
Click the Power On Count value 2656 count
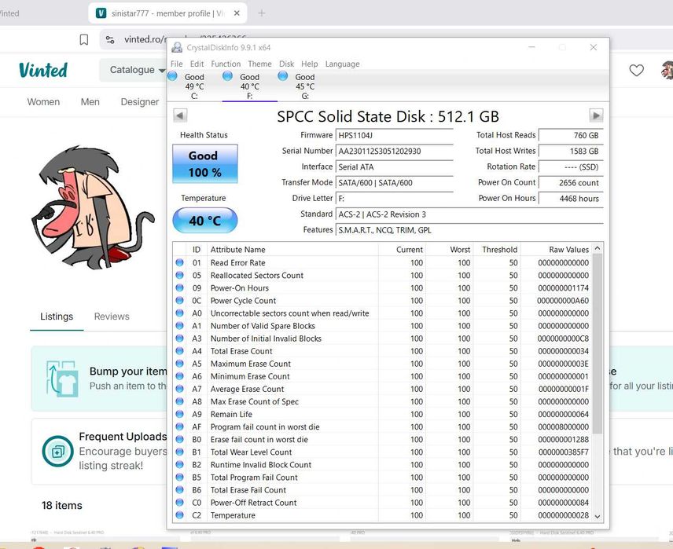coord(571,183)
